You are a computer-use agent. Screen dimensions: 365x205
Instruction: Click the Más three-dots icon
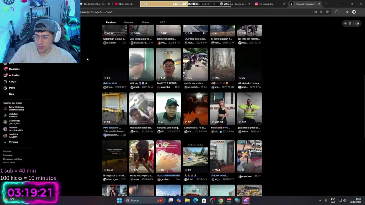coord(5,94)
